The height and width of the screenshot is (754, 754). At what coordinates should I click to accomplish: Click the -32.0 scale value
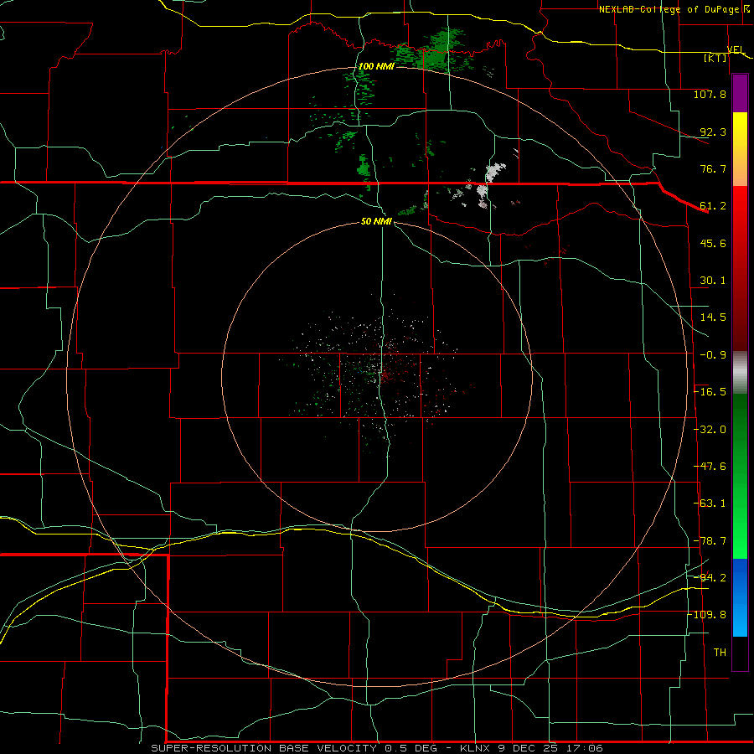pos(710,430)
